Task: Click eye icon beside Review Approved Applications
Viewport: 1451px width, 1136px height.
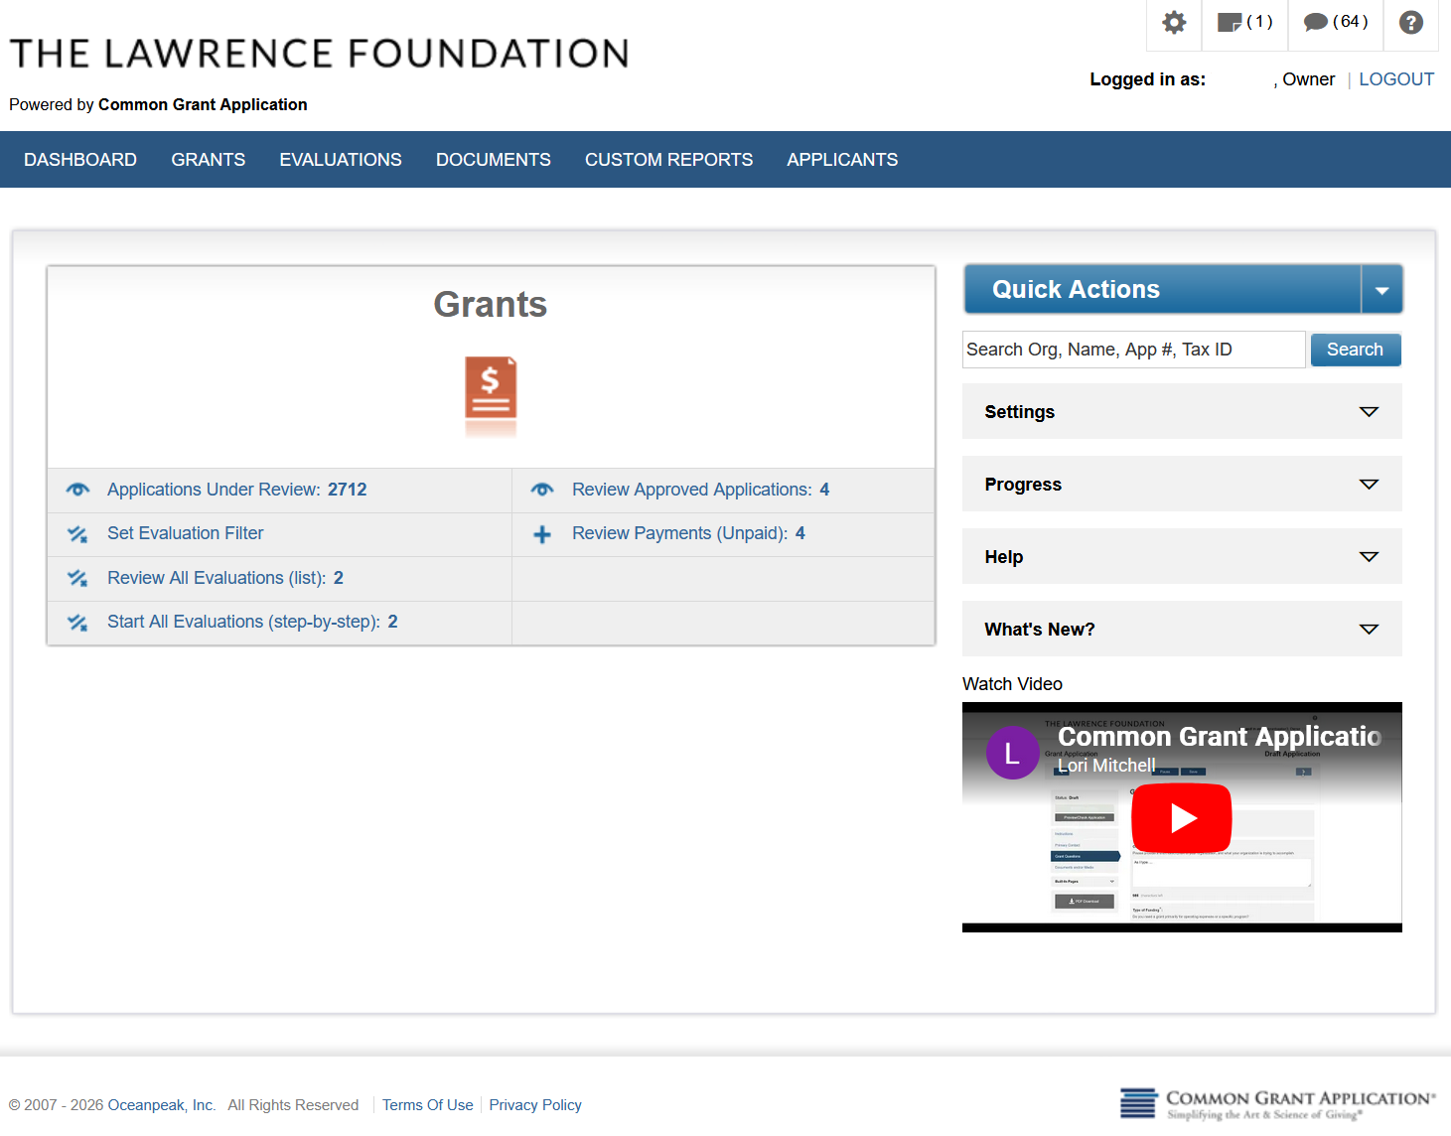Action: click(542, 490)
